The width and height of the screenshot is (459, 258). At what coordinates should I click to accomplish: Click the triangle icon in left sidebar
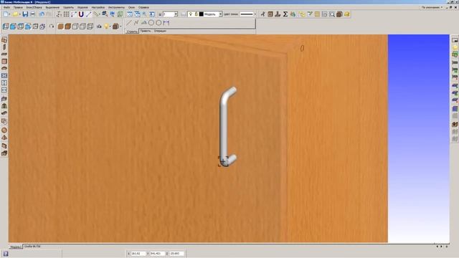coord(4,138)
